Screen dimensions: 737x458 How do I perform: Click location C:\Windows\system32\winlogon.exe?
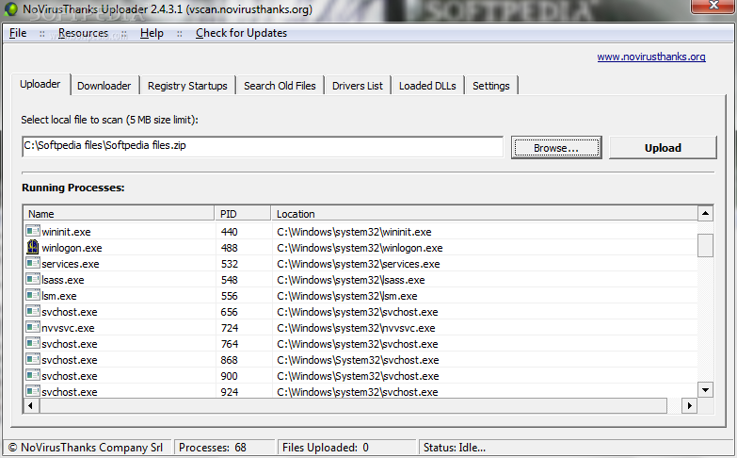pyautogui.click(x=360, y=248)
